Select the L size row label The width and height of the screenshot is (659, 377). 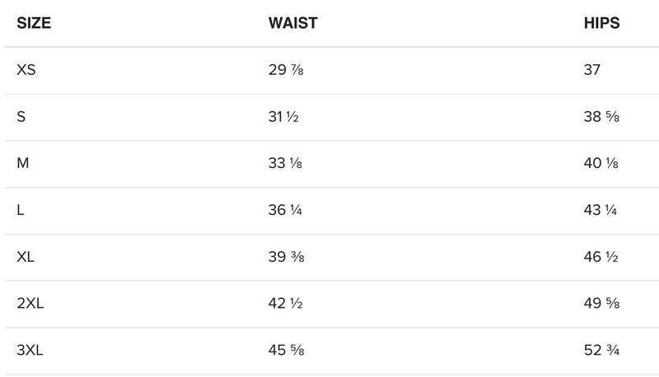[x=21, y=210]
